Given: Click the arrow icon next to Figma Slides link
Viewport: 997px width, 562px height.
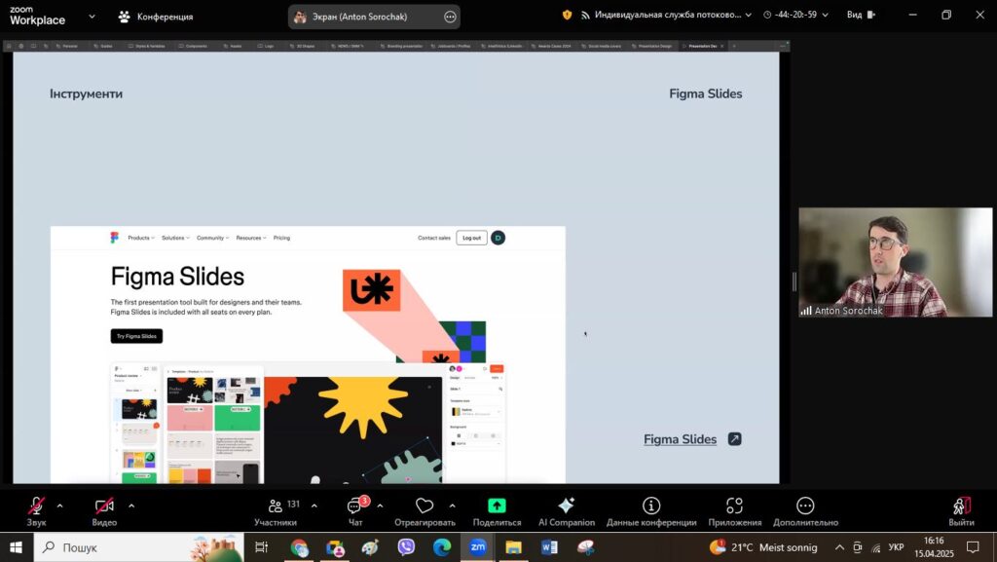Looking at the screenshot, I should (x=734, y=439).
